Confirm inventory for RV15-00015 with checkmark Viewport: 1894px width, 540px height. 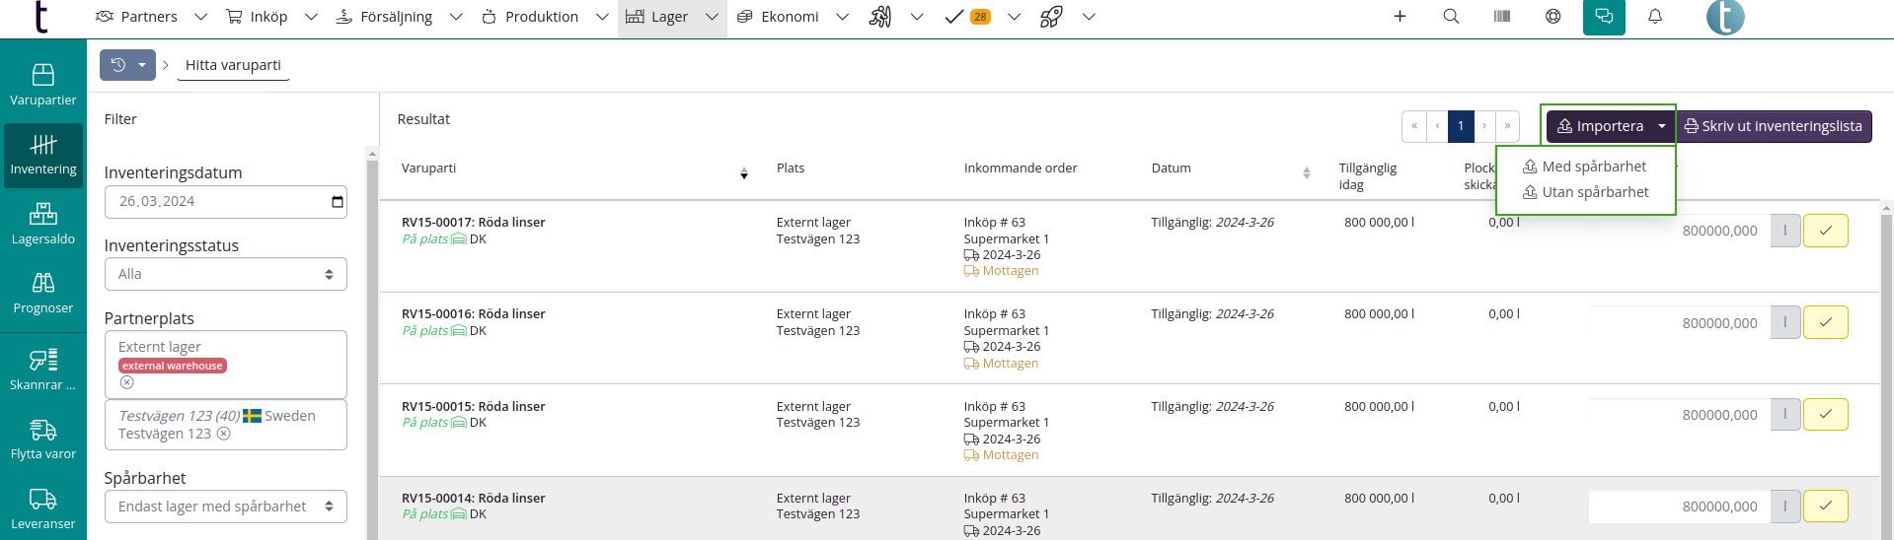[x=1825, y=415]
